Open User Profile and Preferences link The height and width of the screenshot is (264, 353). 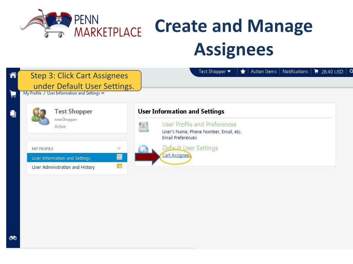click(199, 124)
